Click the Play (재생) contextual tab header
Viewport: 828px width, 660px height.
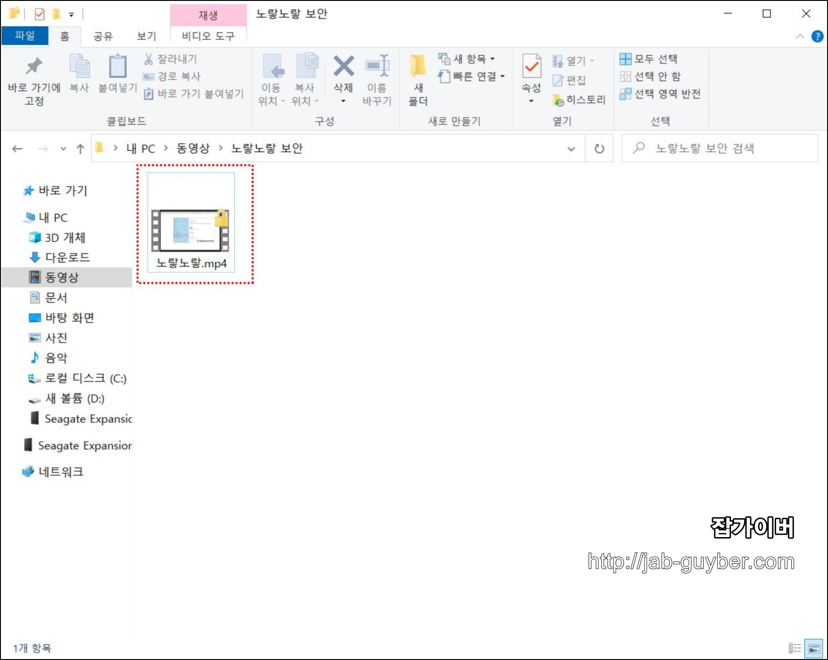208,15
